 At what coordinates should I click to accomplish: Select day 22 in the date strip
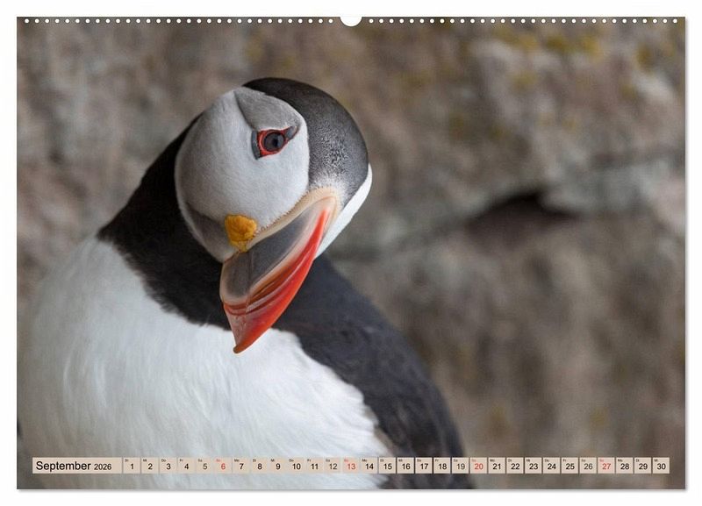(x=516, y=466)
